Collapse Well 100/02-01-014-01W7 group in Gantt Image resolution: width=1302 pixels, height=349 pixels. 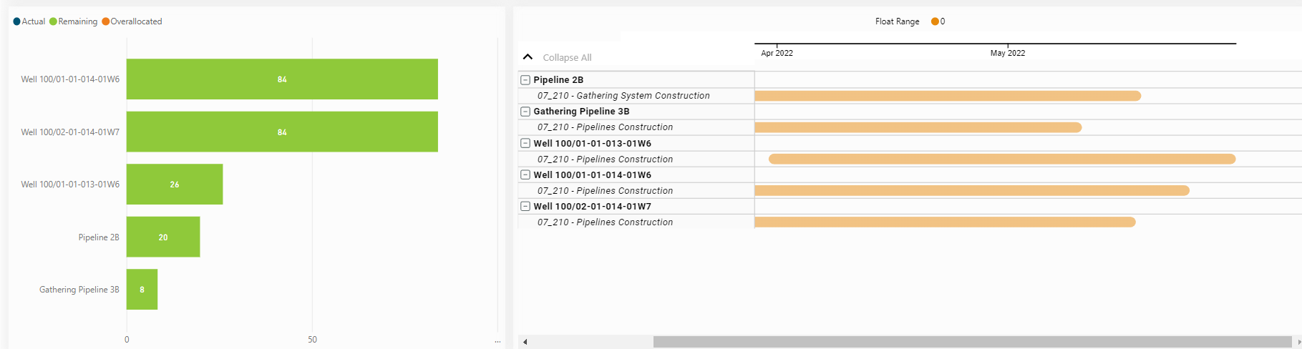coord(525,206)
